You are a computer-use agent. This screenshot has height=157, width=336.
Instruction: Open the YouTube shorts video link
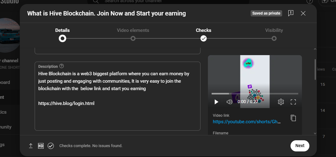point(247,122)
